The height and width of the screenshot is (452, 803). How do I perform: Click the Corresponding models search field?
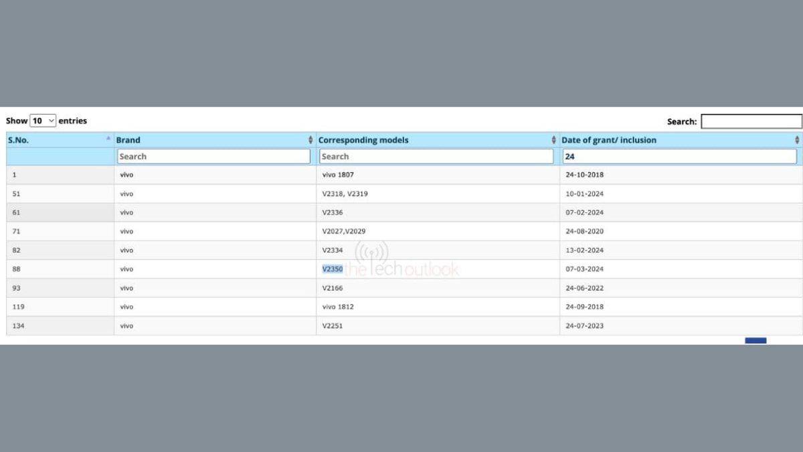click(436, 156)
